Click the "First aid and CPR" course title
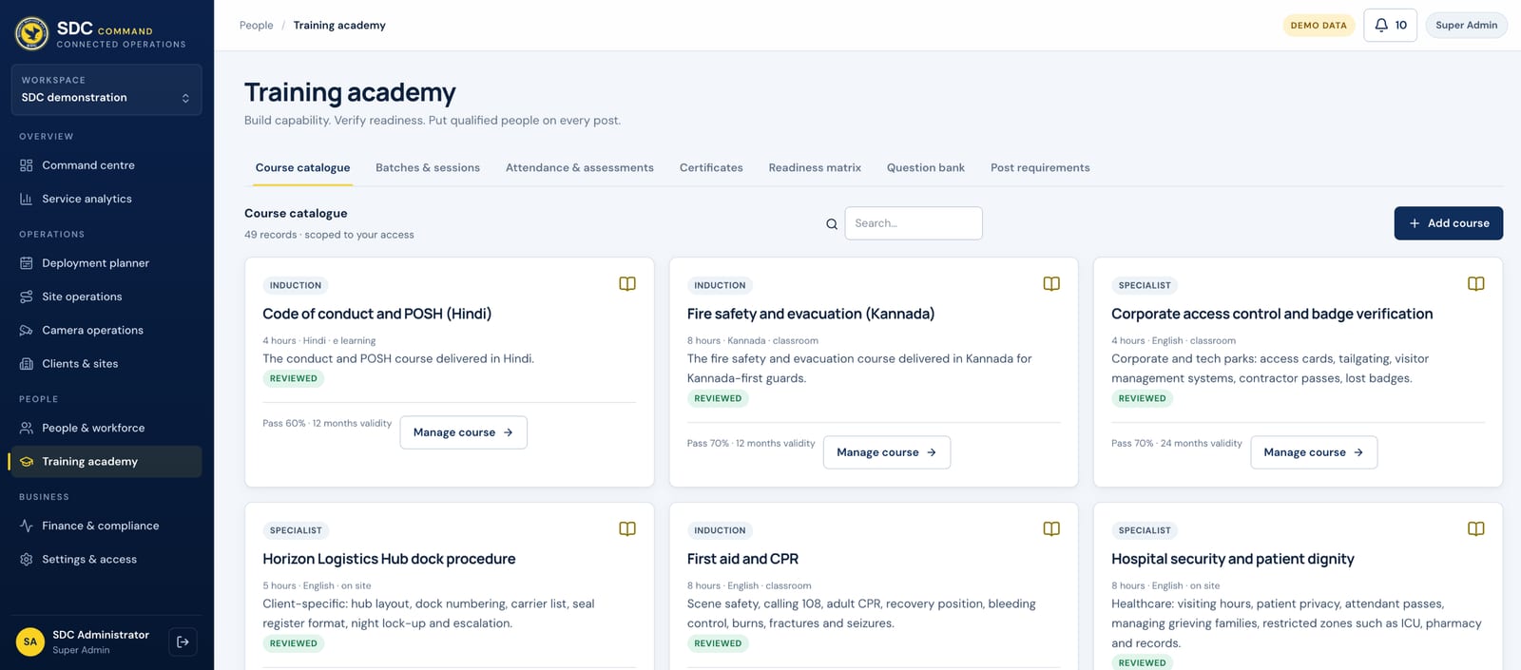This screenshot has height=670, width=1521. pyautogui.click(x=742, y=559)
